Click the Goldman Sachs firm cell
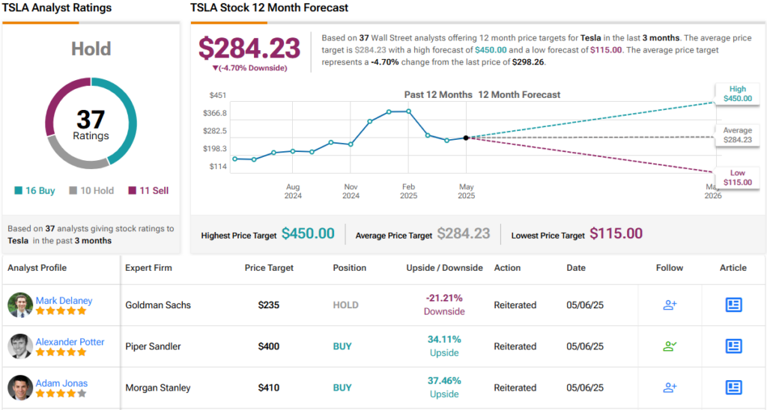The image size is (767, 410). pos(158,305)
